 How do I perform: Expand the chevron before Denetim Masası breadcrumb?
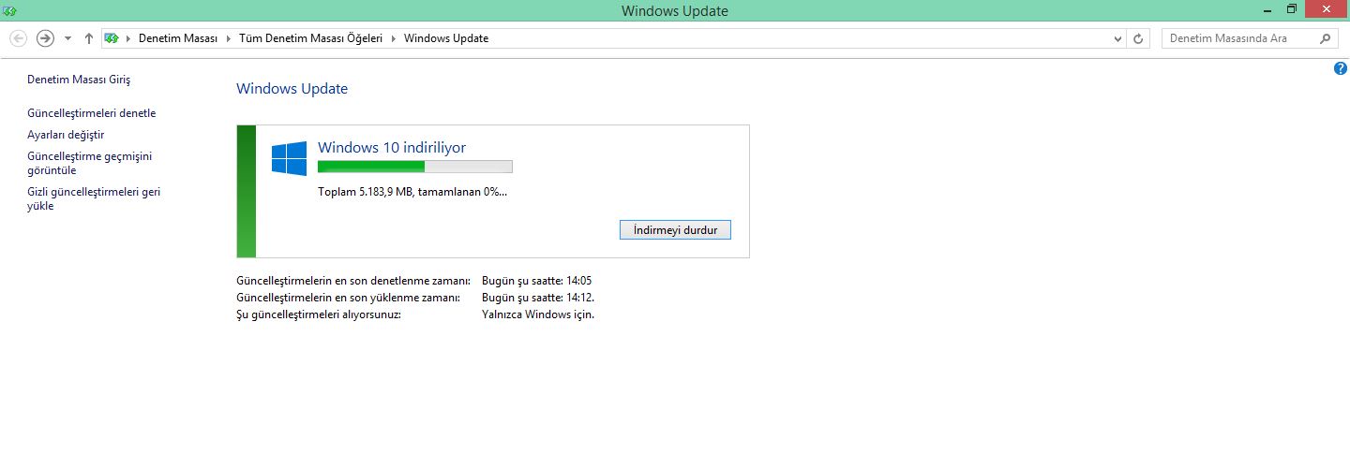pos(128,38)
